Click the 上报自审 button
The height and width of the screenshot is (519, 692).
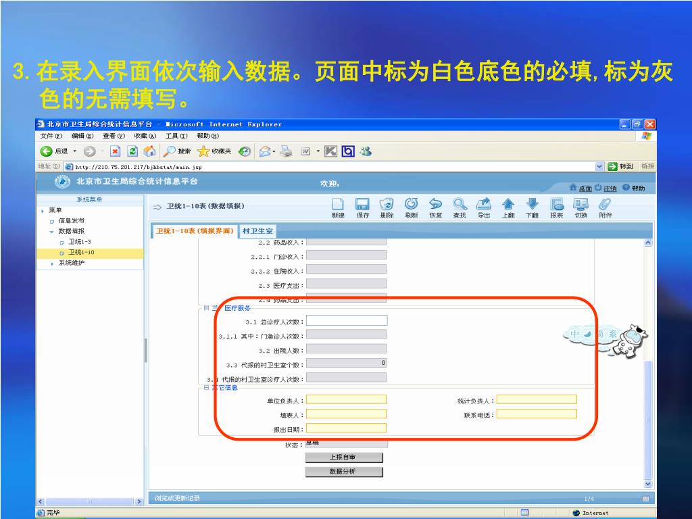tap(344, 458)
